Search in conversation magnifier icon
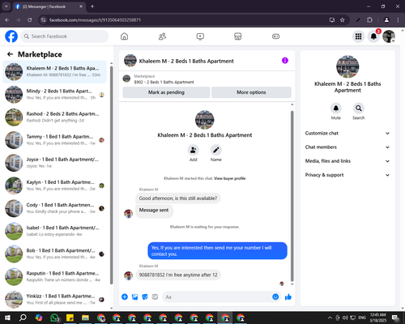 [x=359, y=109]
